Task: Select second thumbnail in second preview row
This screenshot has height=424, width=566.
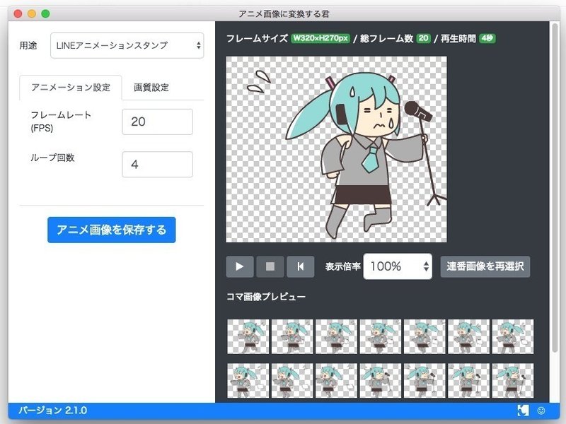Action: (292, 380)
